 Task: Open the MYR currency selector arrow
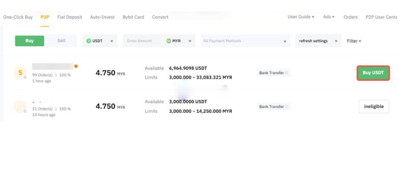[190, 41]
